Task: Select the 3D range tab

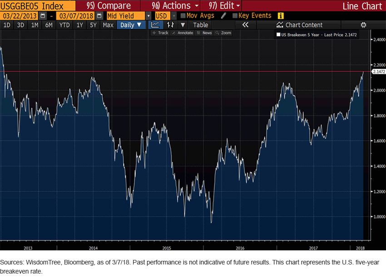Action: pos(20,25)
